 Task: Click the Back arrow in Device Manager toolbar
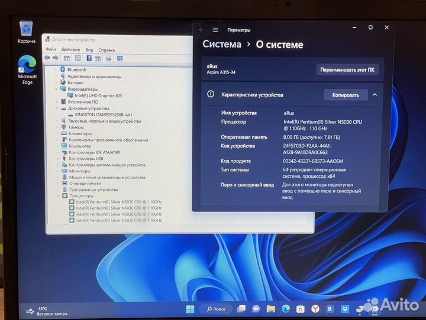47,57
